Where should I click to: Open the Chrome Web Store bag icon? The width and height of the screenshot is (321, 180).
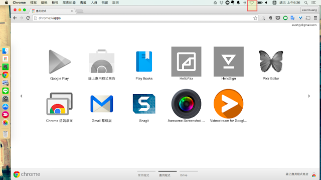[x=101, y=61]
